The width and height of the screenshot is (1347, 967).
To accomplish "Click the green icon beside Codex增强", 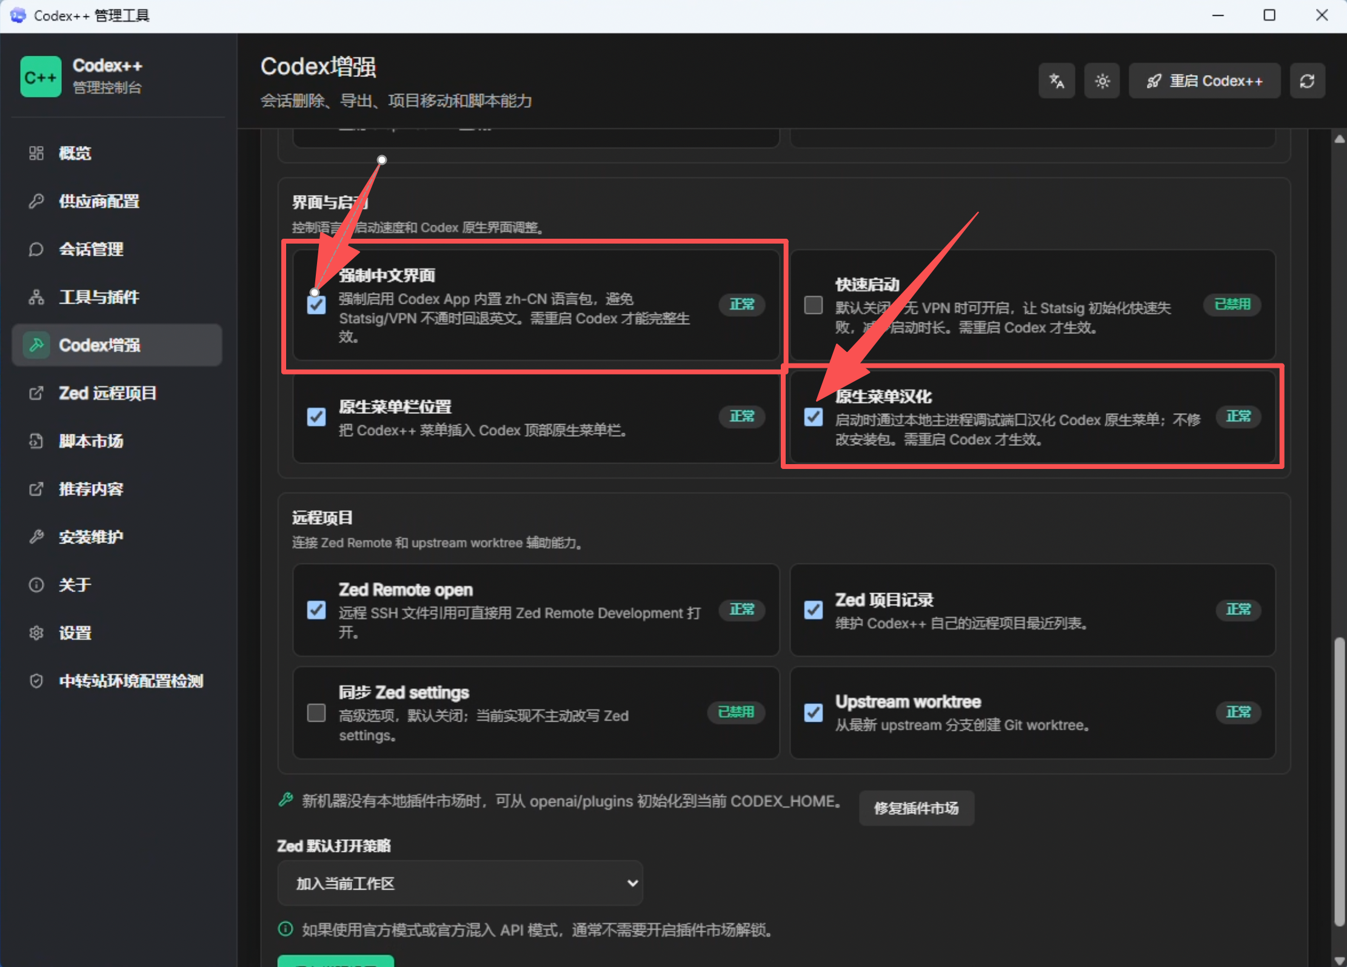I will (36, 345).
